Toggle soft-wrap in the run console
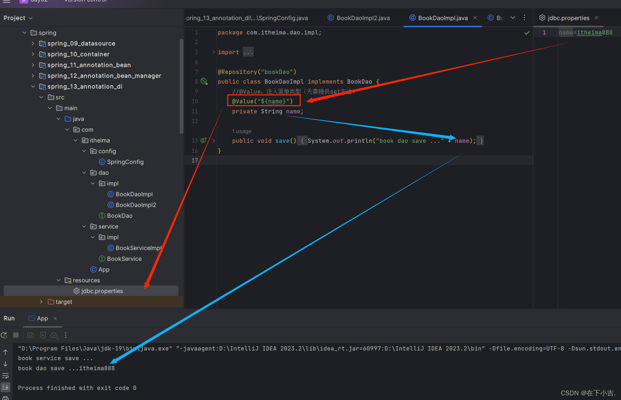The height and width of the screenshot is (400, 621). pyautogui.click(x=5, y=376)
